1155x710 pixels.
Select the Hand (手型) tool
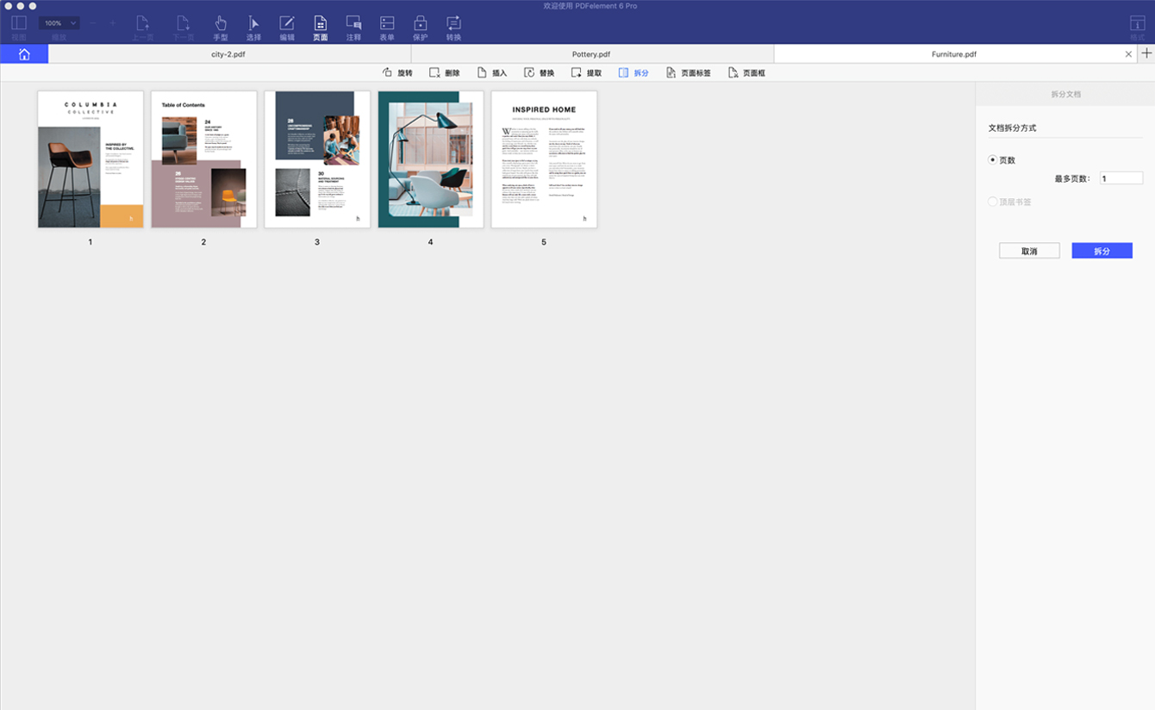point(221,27)
